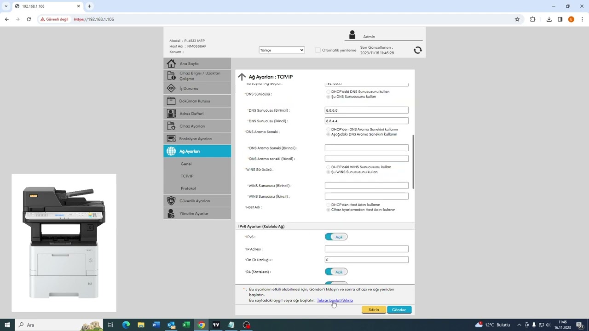Open Microsoft Edge from the taskbar
The image size is (589, 331).
pos(126,325)
